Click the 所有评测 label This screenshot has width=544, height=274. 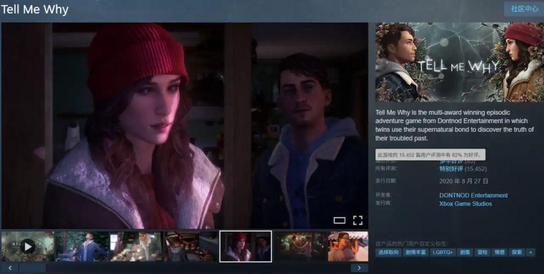pos(386,169)
